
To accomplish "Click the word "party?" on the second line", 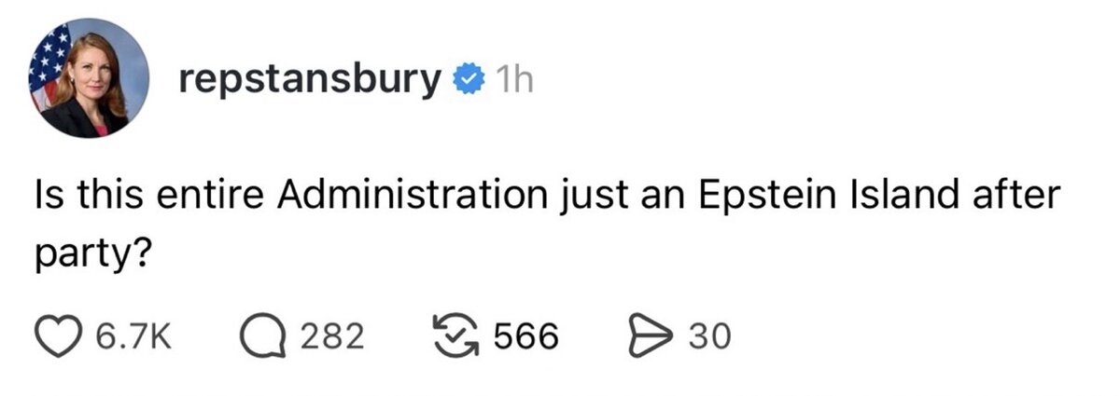I will point(92,254).
